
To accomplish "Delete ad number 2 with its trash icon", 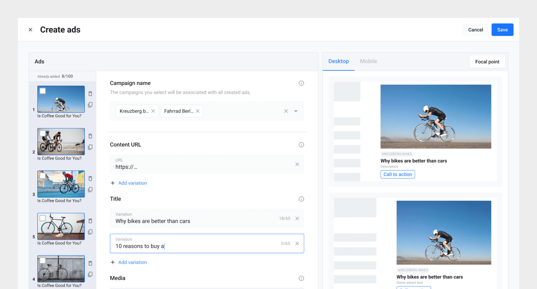I will [90, 136].
